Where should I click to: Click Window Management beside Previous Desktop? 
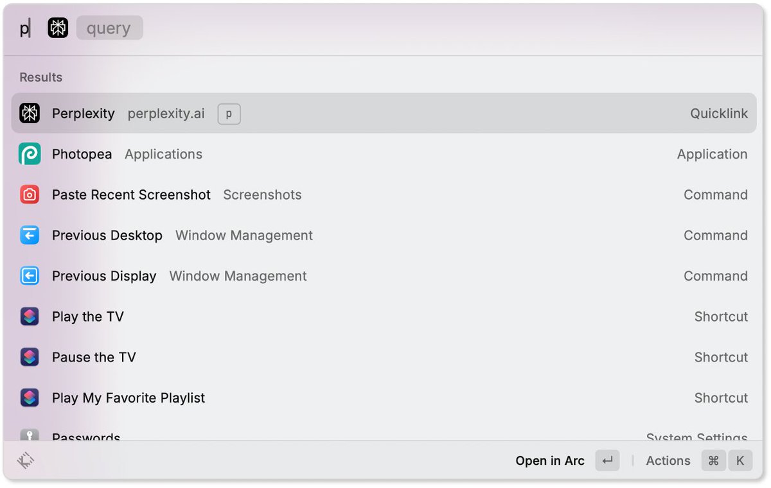click(x=244, y=235)
